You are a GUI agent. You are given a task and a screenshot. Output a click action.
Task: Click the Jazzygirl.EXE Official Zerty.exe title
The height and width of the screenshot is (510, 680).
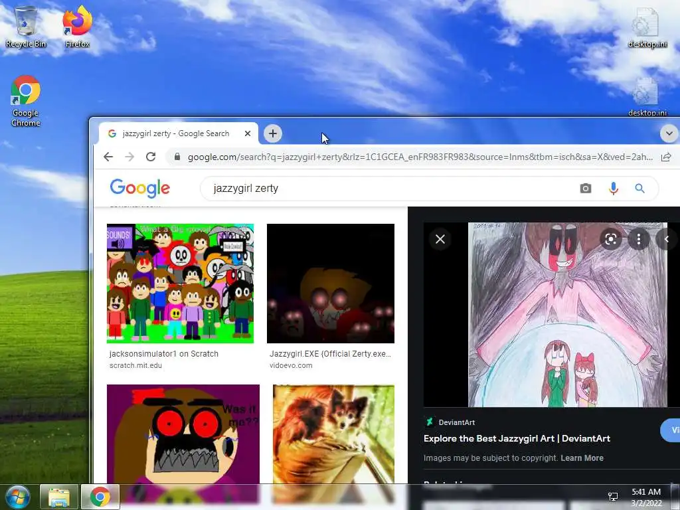click(x=330, y=354)
